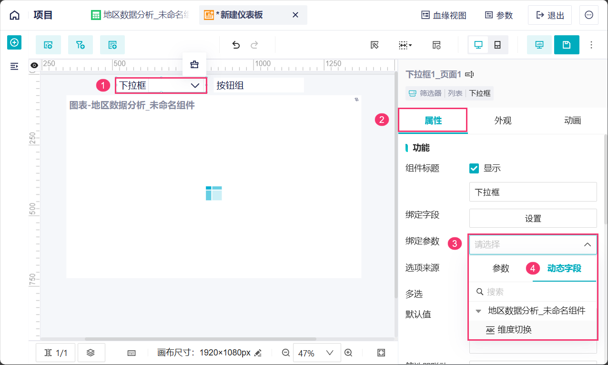The width and height of the screenshot is (608, 365).
Task: Switch to desktop layout view
Action: [478, 45]
